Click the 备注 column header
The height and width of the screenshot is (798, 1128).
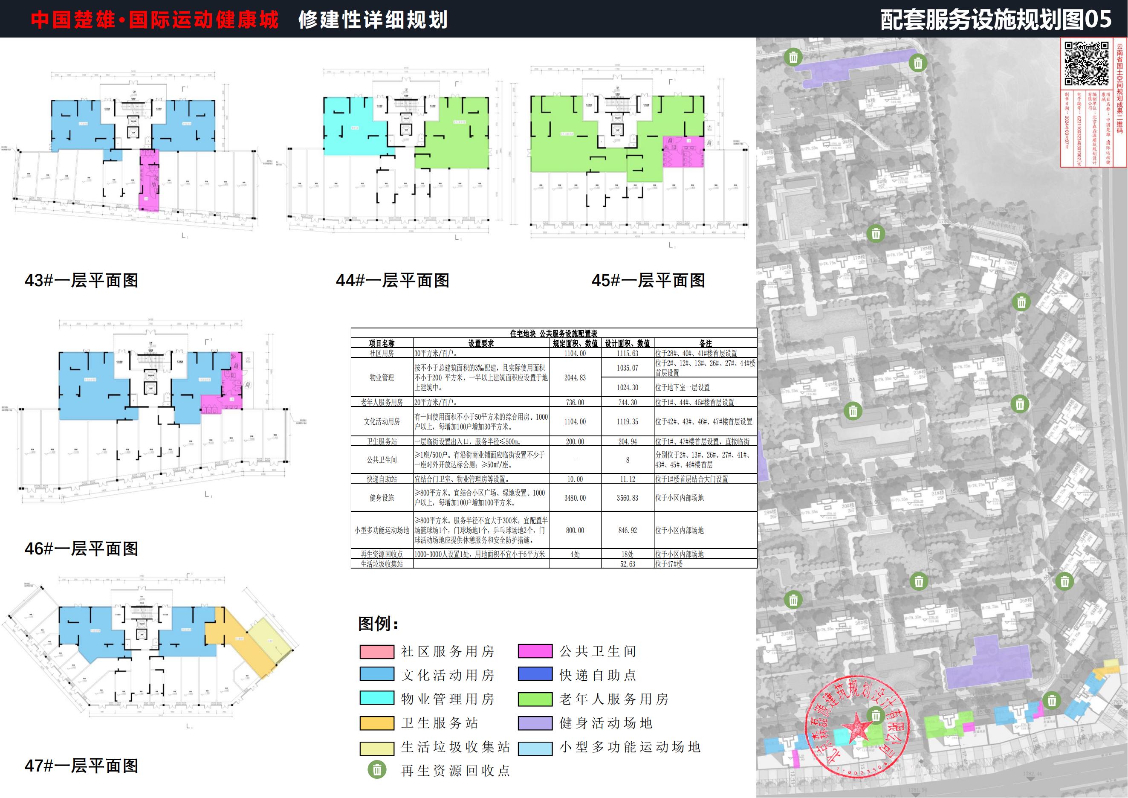(x=706, y=343)
